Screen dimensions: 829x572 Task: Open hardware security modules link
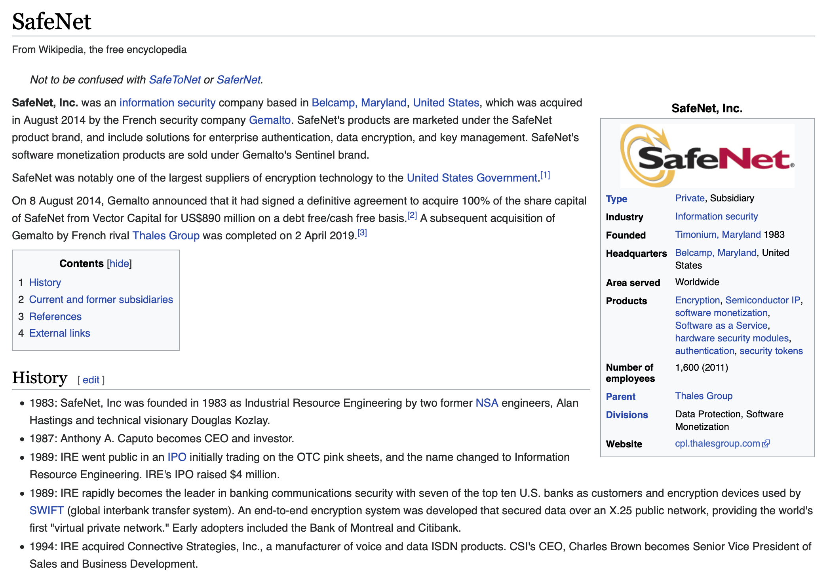732,338
